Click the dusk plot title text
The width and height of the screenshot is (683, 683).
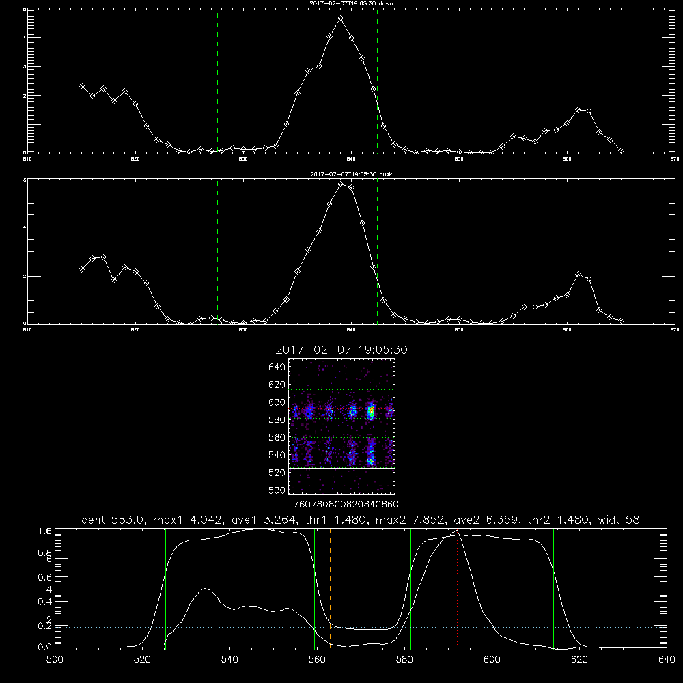(352, 174)
